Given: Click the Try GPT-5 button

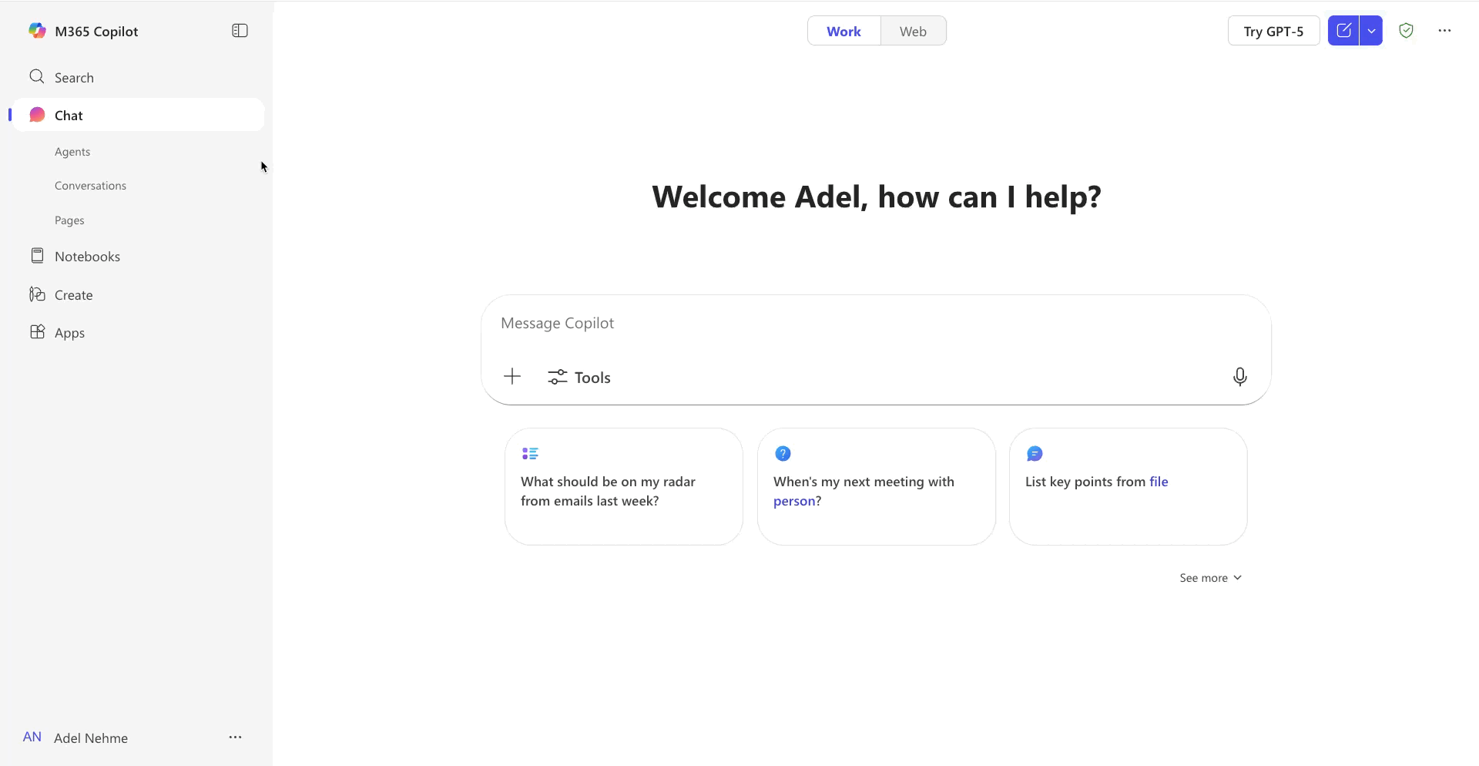Looking at the screenshot, I should 1273,32.
